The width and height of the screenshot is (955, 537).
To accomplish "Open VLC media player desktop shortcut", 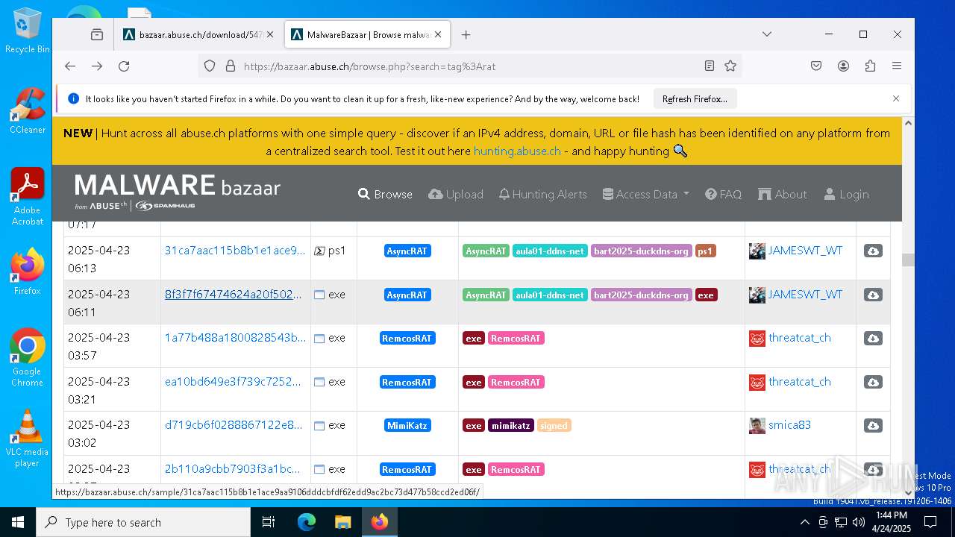I will [27, 439].
